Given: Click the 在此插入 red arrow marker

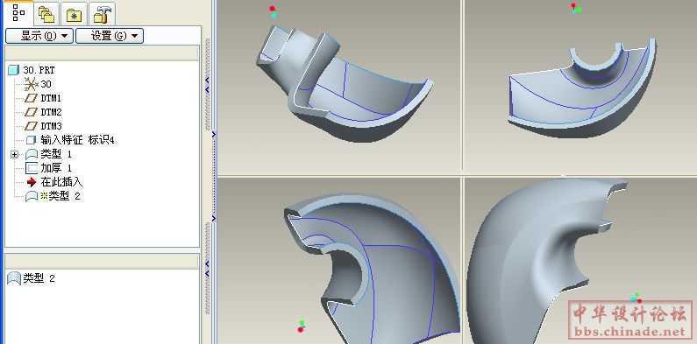Looking at the screenshot, I should click(32, 182).
